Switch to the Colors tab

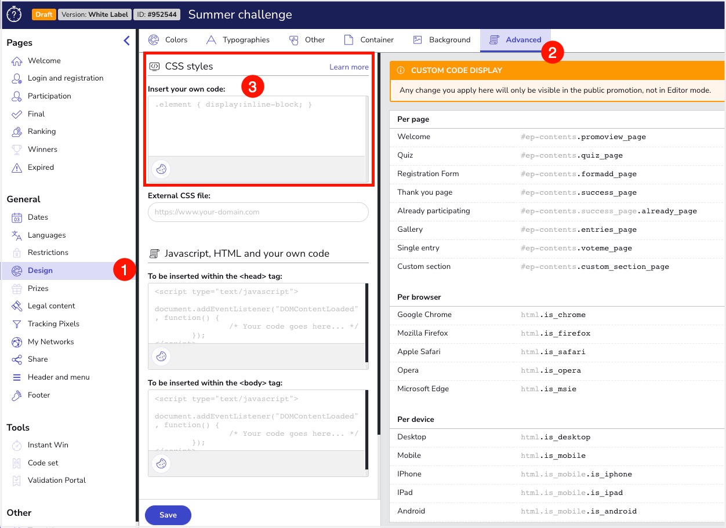coord(168,39)
